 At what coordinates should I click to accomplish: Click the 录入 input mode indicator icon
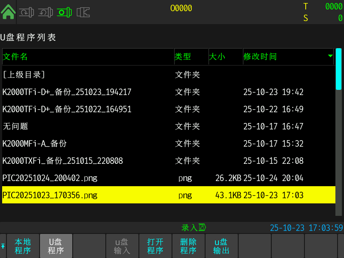coord(203,227)
